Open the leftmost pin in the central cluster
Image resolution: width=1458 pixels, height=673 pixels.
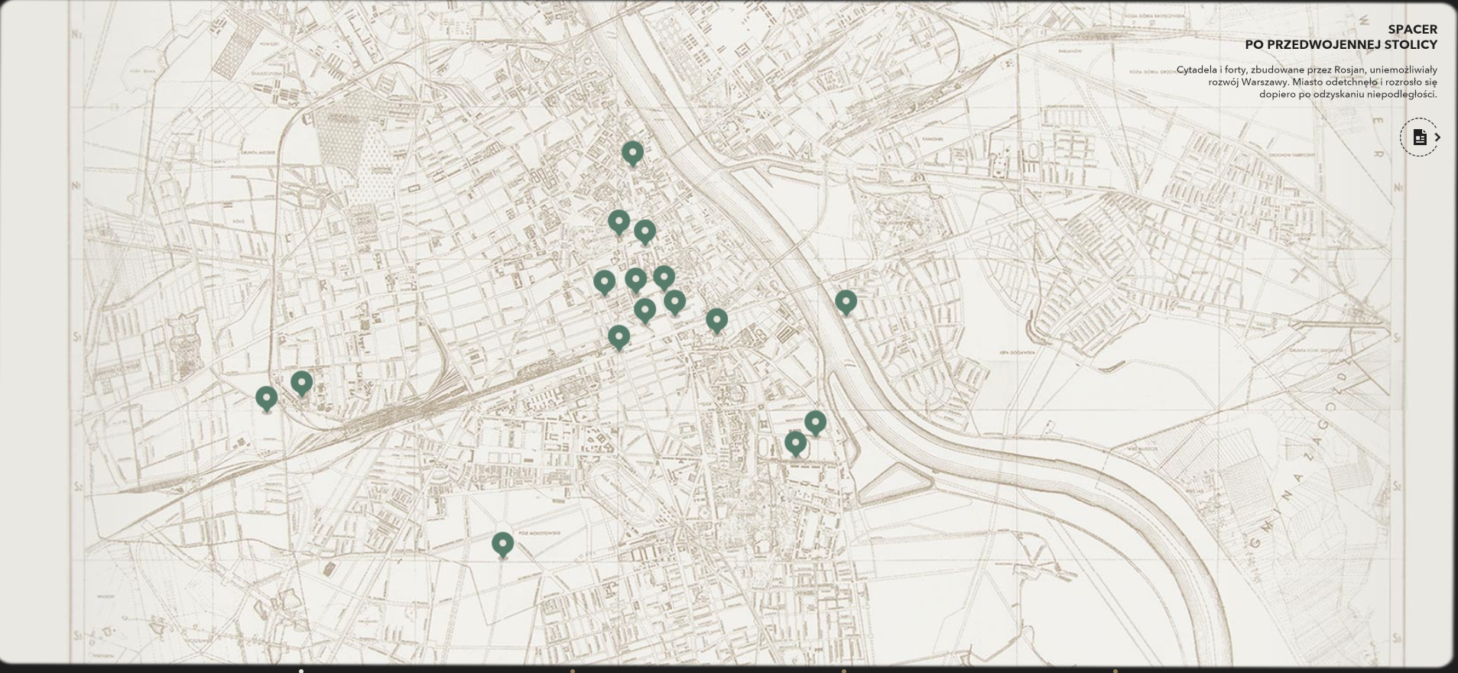tap(604, 281)
